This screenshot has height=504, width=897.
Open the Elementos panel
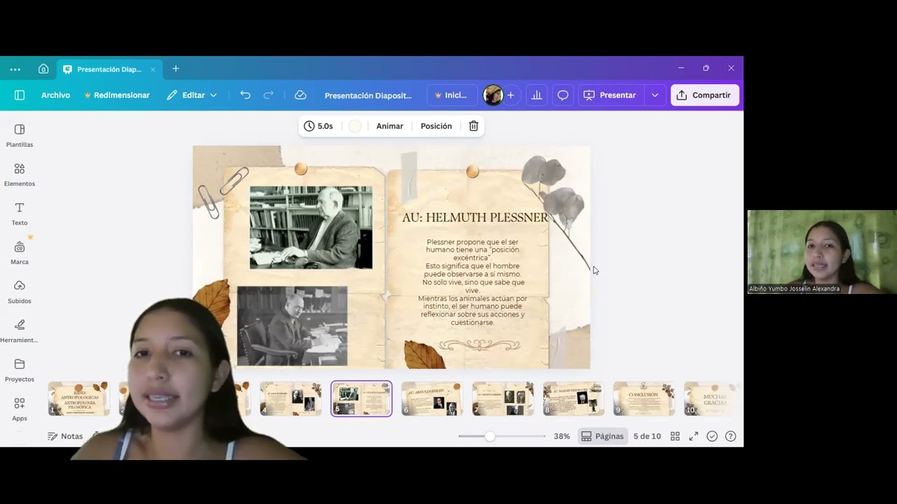pyautogui.click(x=20, y=175)
